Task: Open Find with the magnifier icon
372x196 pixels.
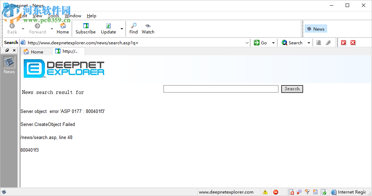Action: (134, 29)
